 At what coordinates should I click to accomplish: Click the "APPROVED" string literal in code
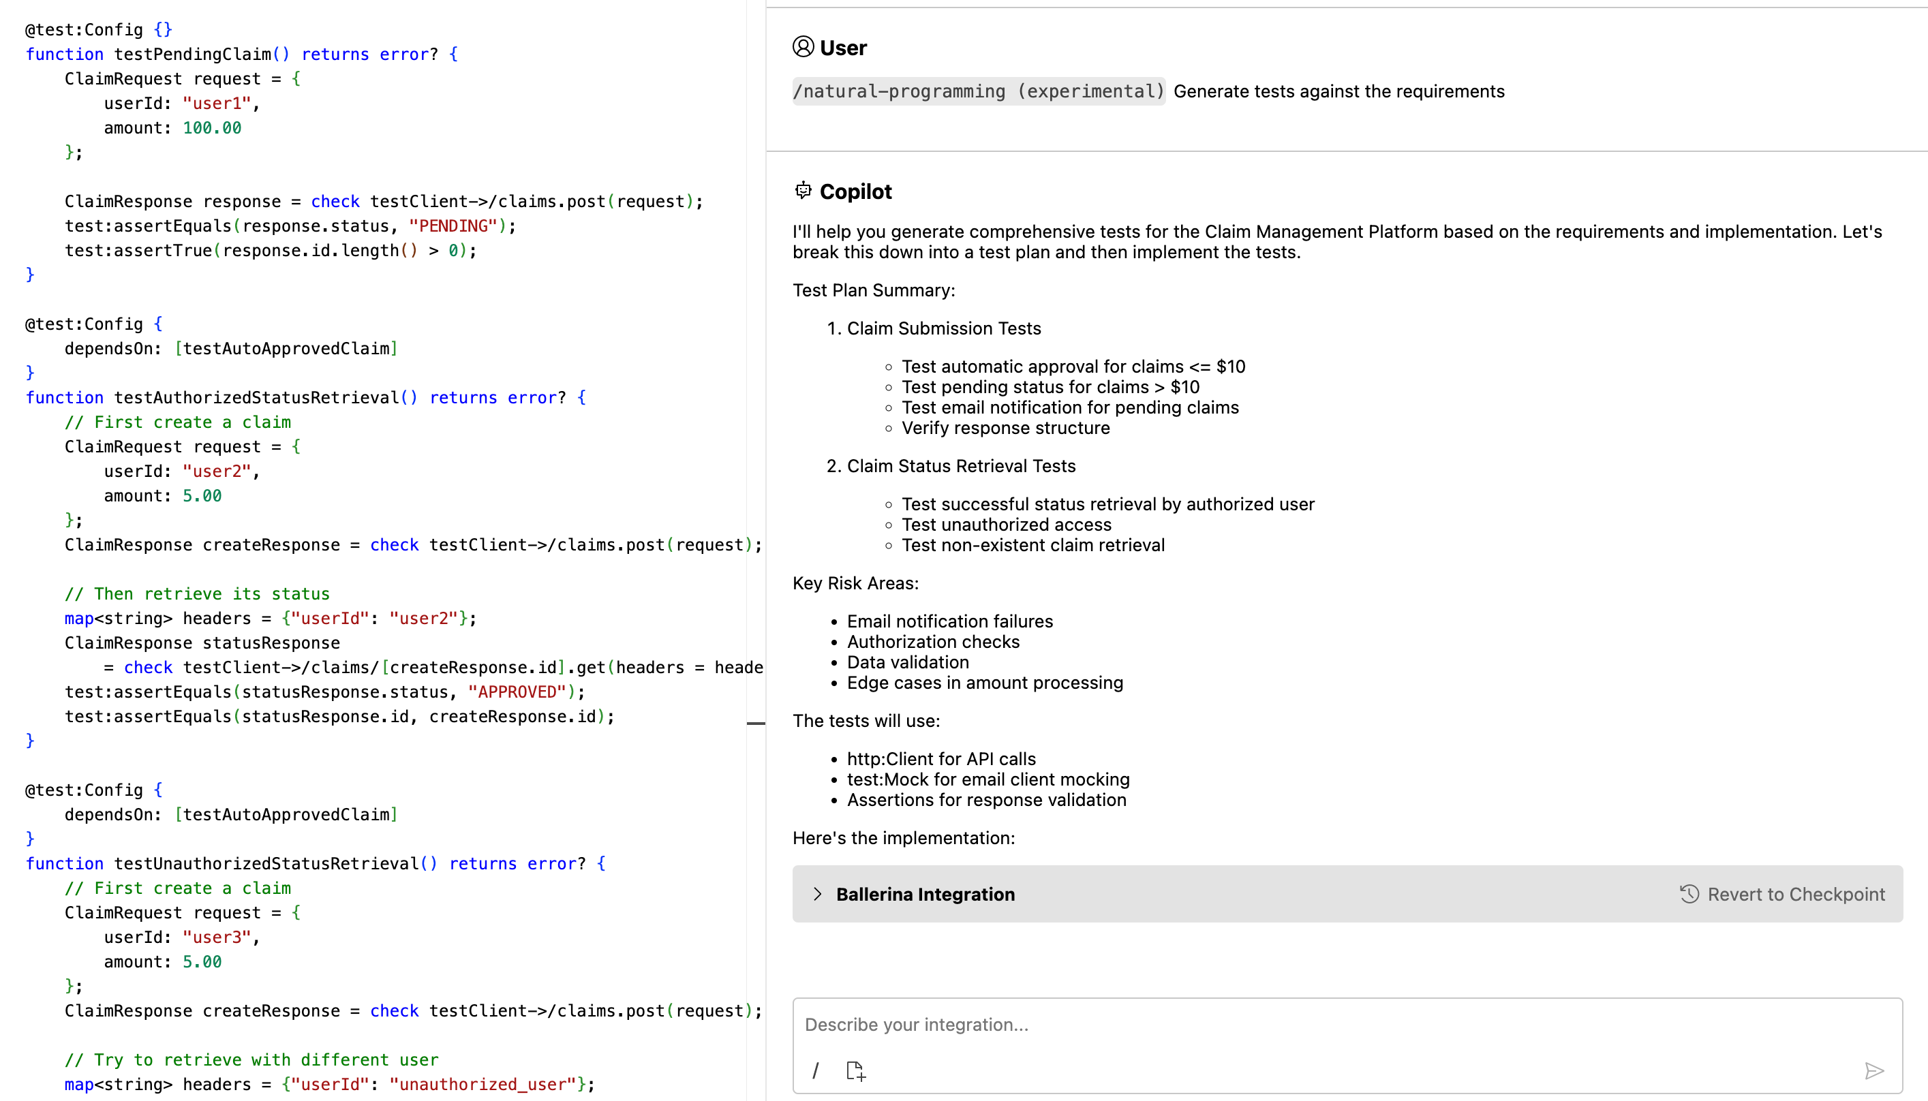(517, 692)
